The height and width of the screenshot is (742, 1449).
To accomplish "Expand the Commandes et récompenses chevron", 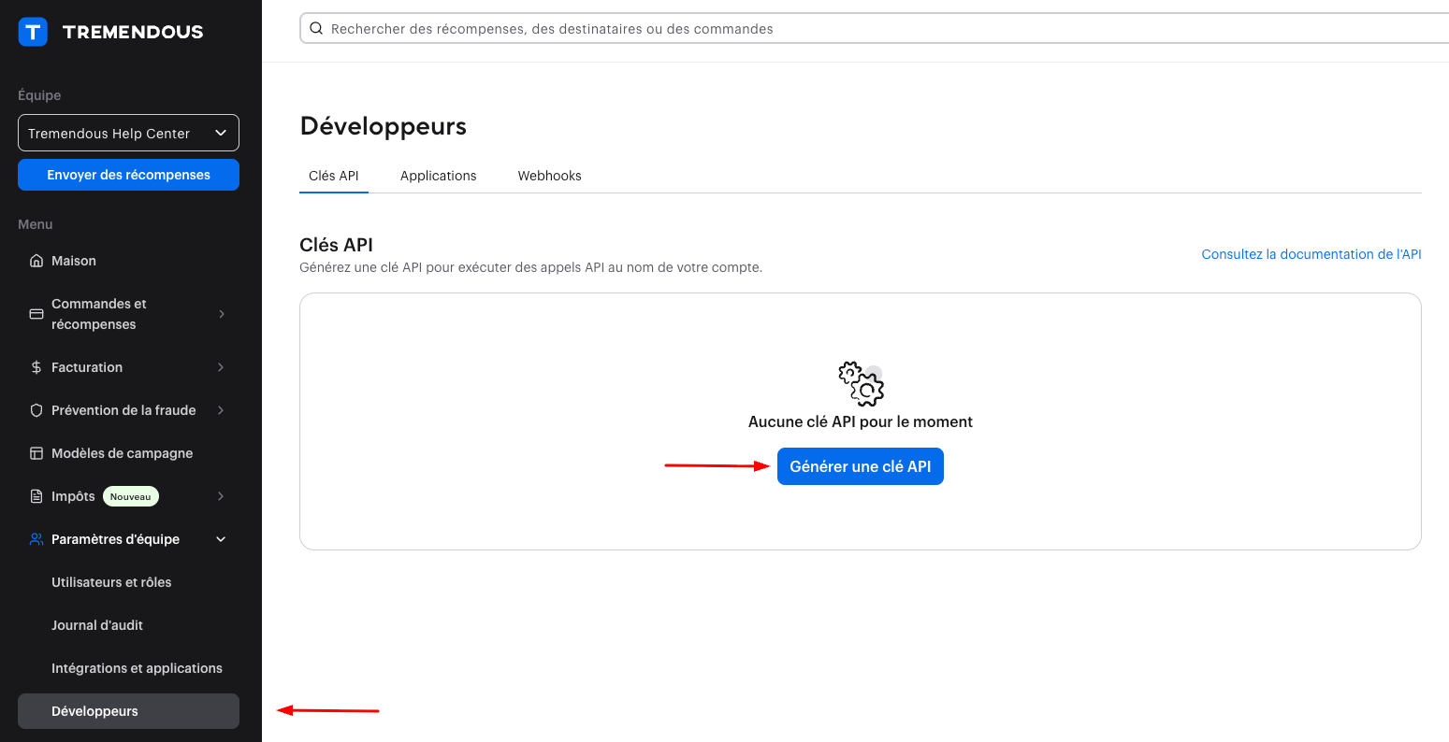I will click(222, 314).
